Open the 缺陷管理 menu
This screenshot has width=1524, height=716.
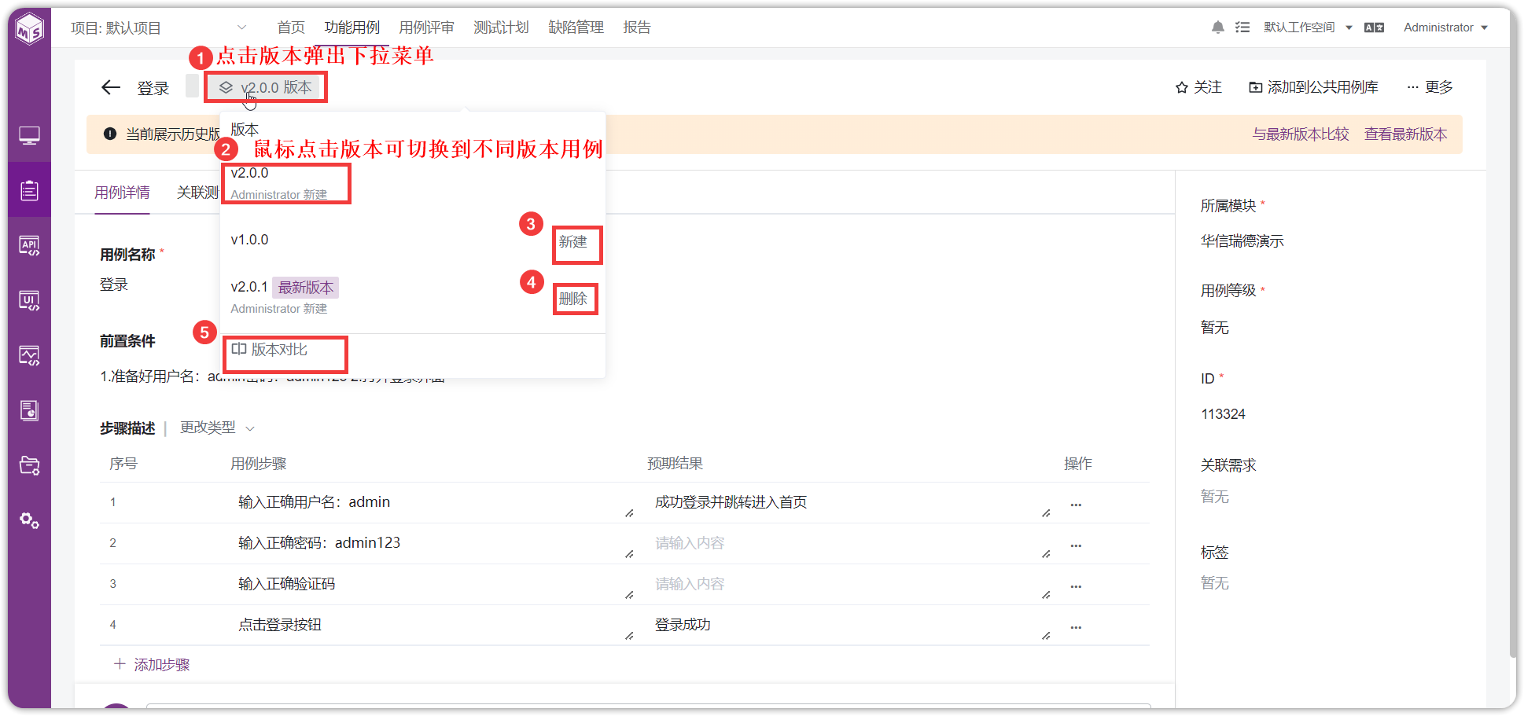(576, 28)
